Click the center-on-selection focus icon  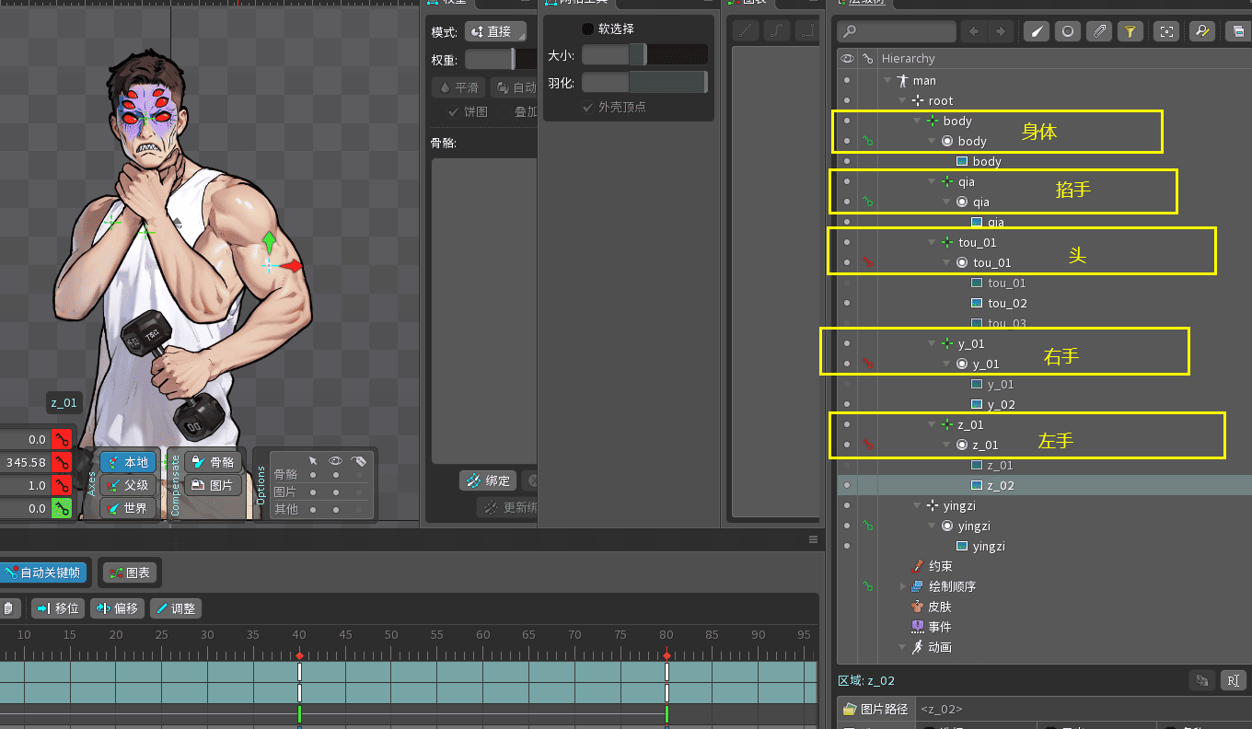1167,31
